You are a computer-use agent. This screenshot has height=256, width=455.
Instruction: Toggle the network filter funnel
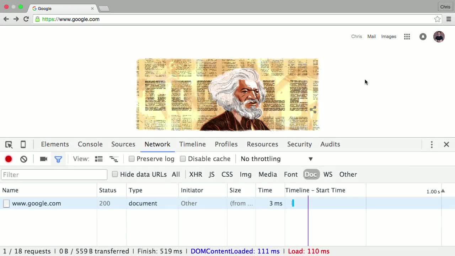tap(58, 159)
